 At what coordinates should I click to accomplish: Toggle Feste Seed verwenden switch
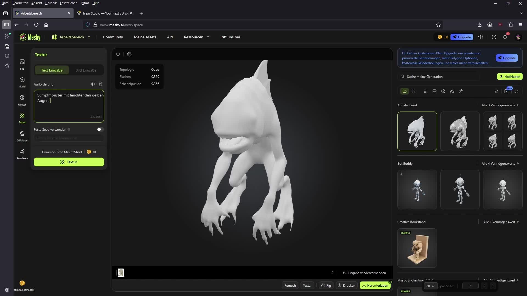(100, 129)
